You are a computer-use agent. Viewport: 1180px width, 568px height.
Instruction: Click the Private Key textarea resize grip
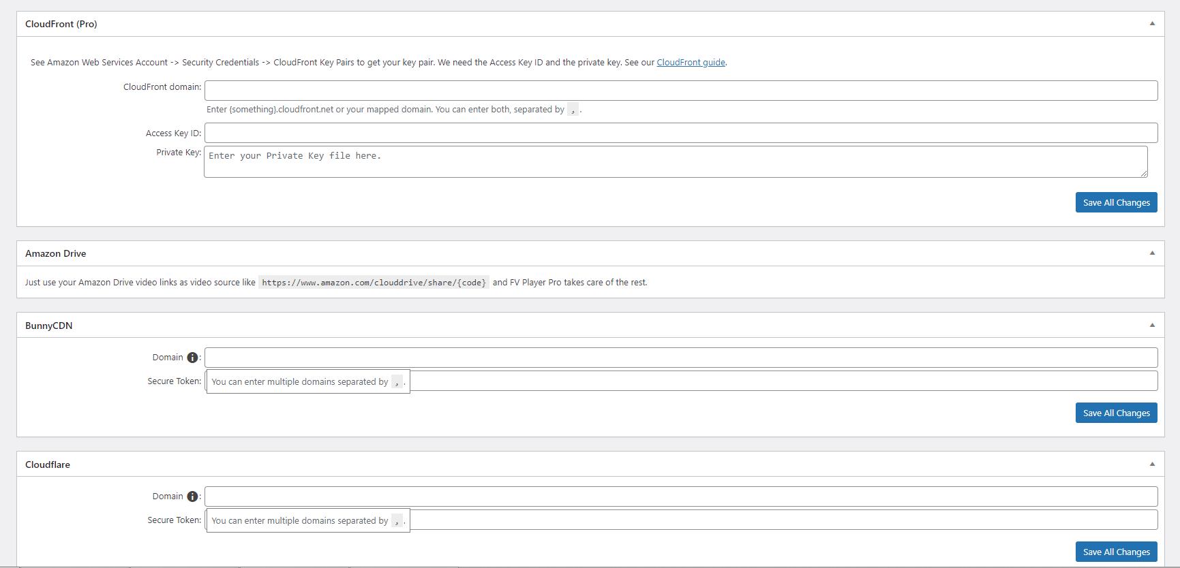click(1144, 174)
